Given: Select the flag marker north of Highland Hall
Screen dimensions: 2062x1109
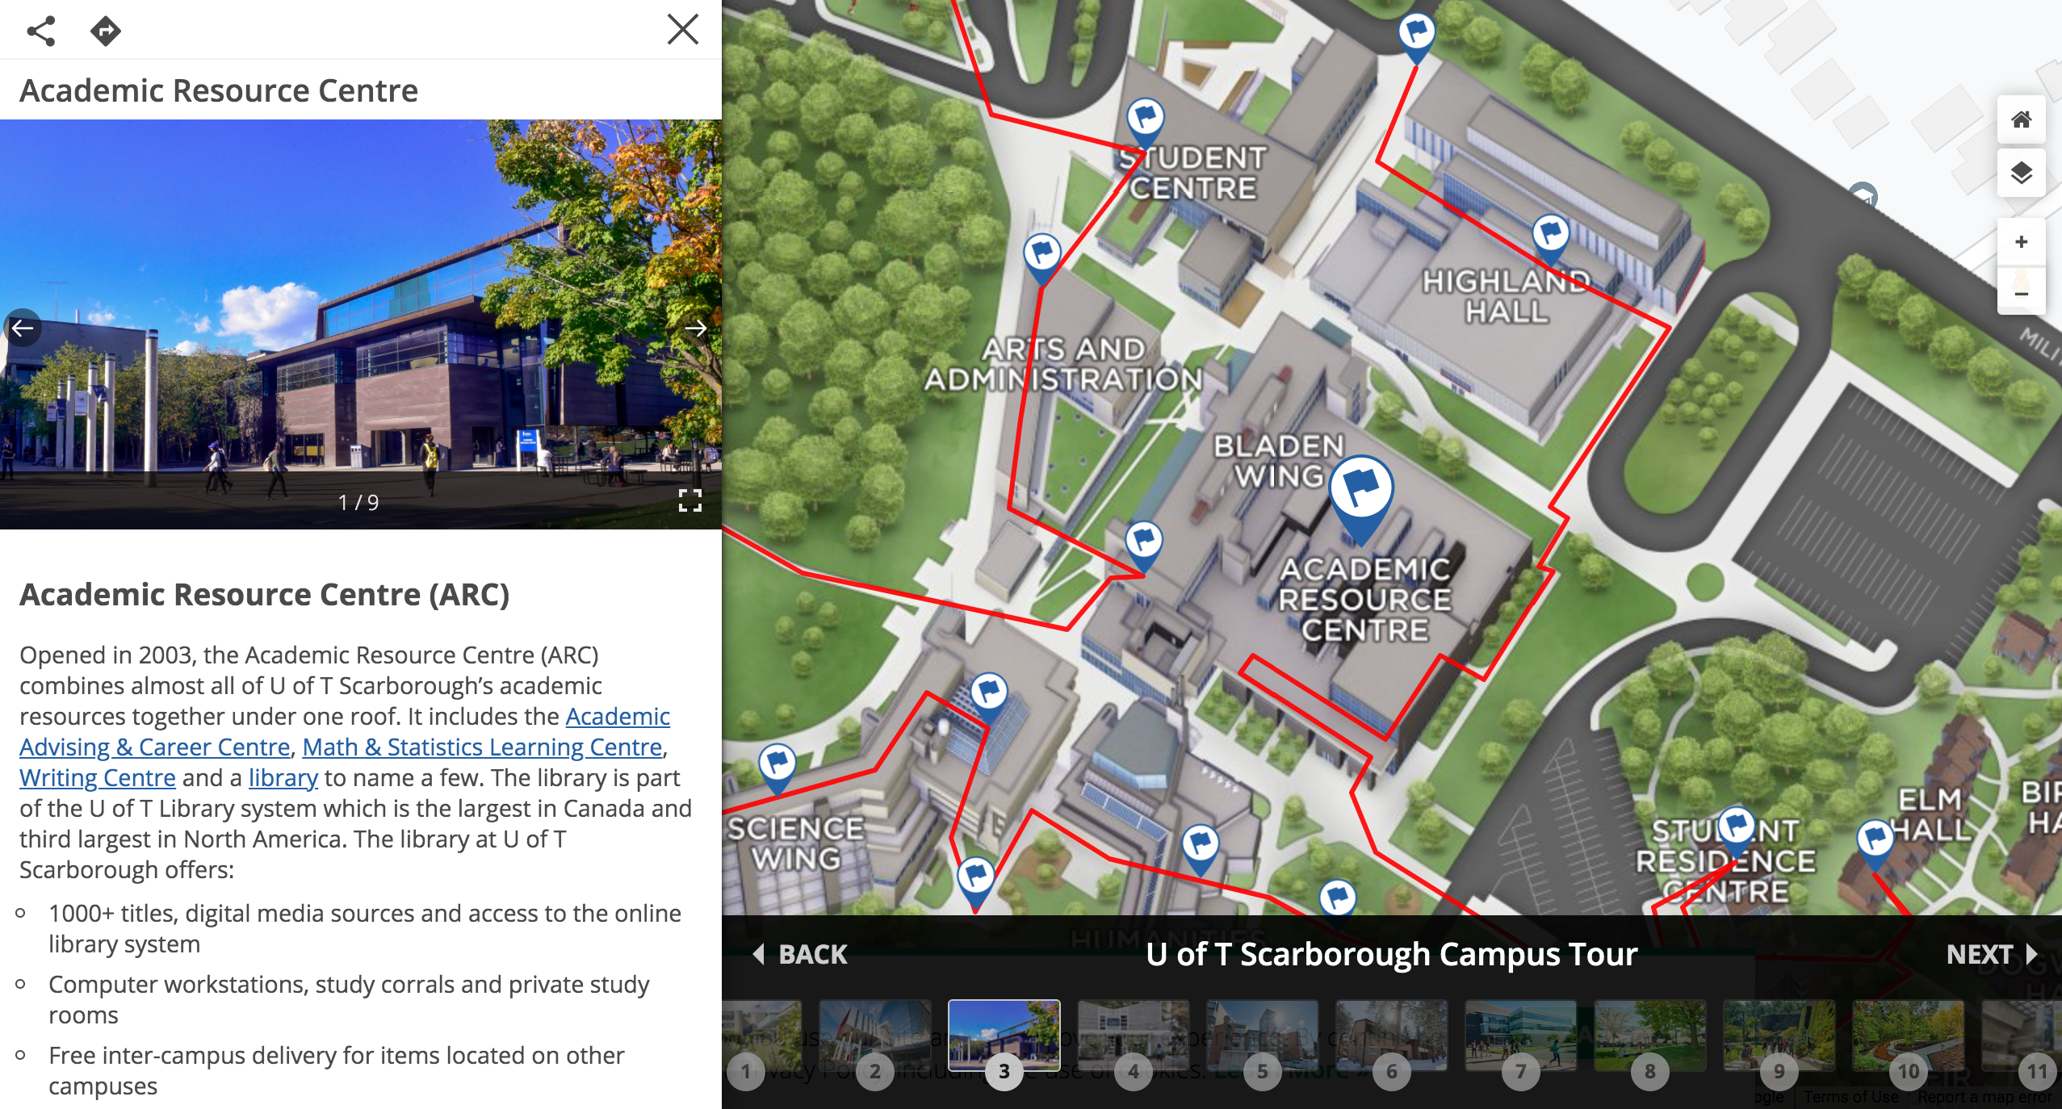Looking at the screenshot, I should [1416, 37].
